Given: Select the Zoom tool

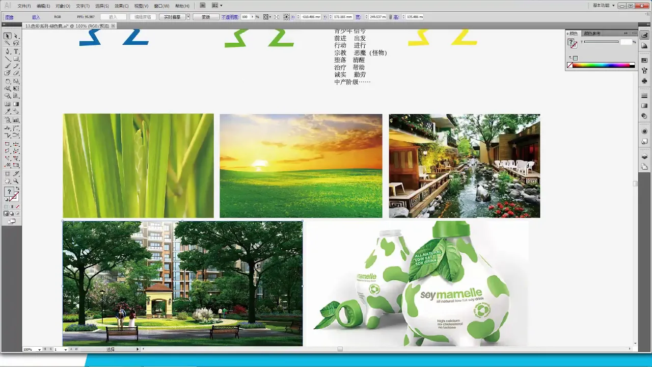Looking at the screenshot, I should pos(16,181).
